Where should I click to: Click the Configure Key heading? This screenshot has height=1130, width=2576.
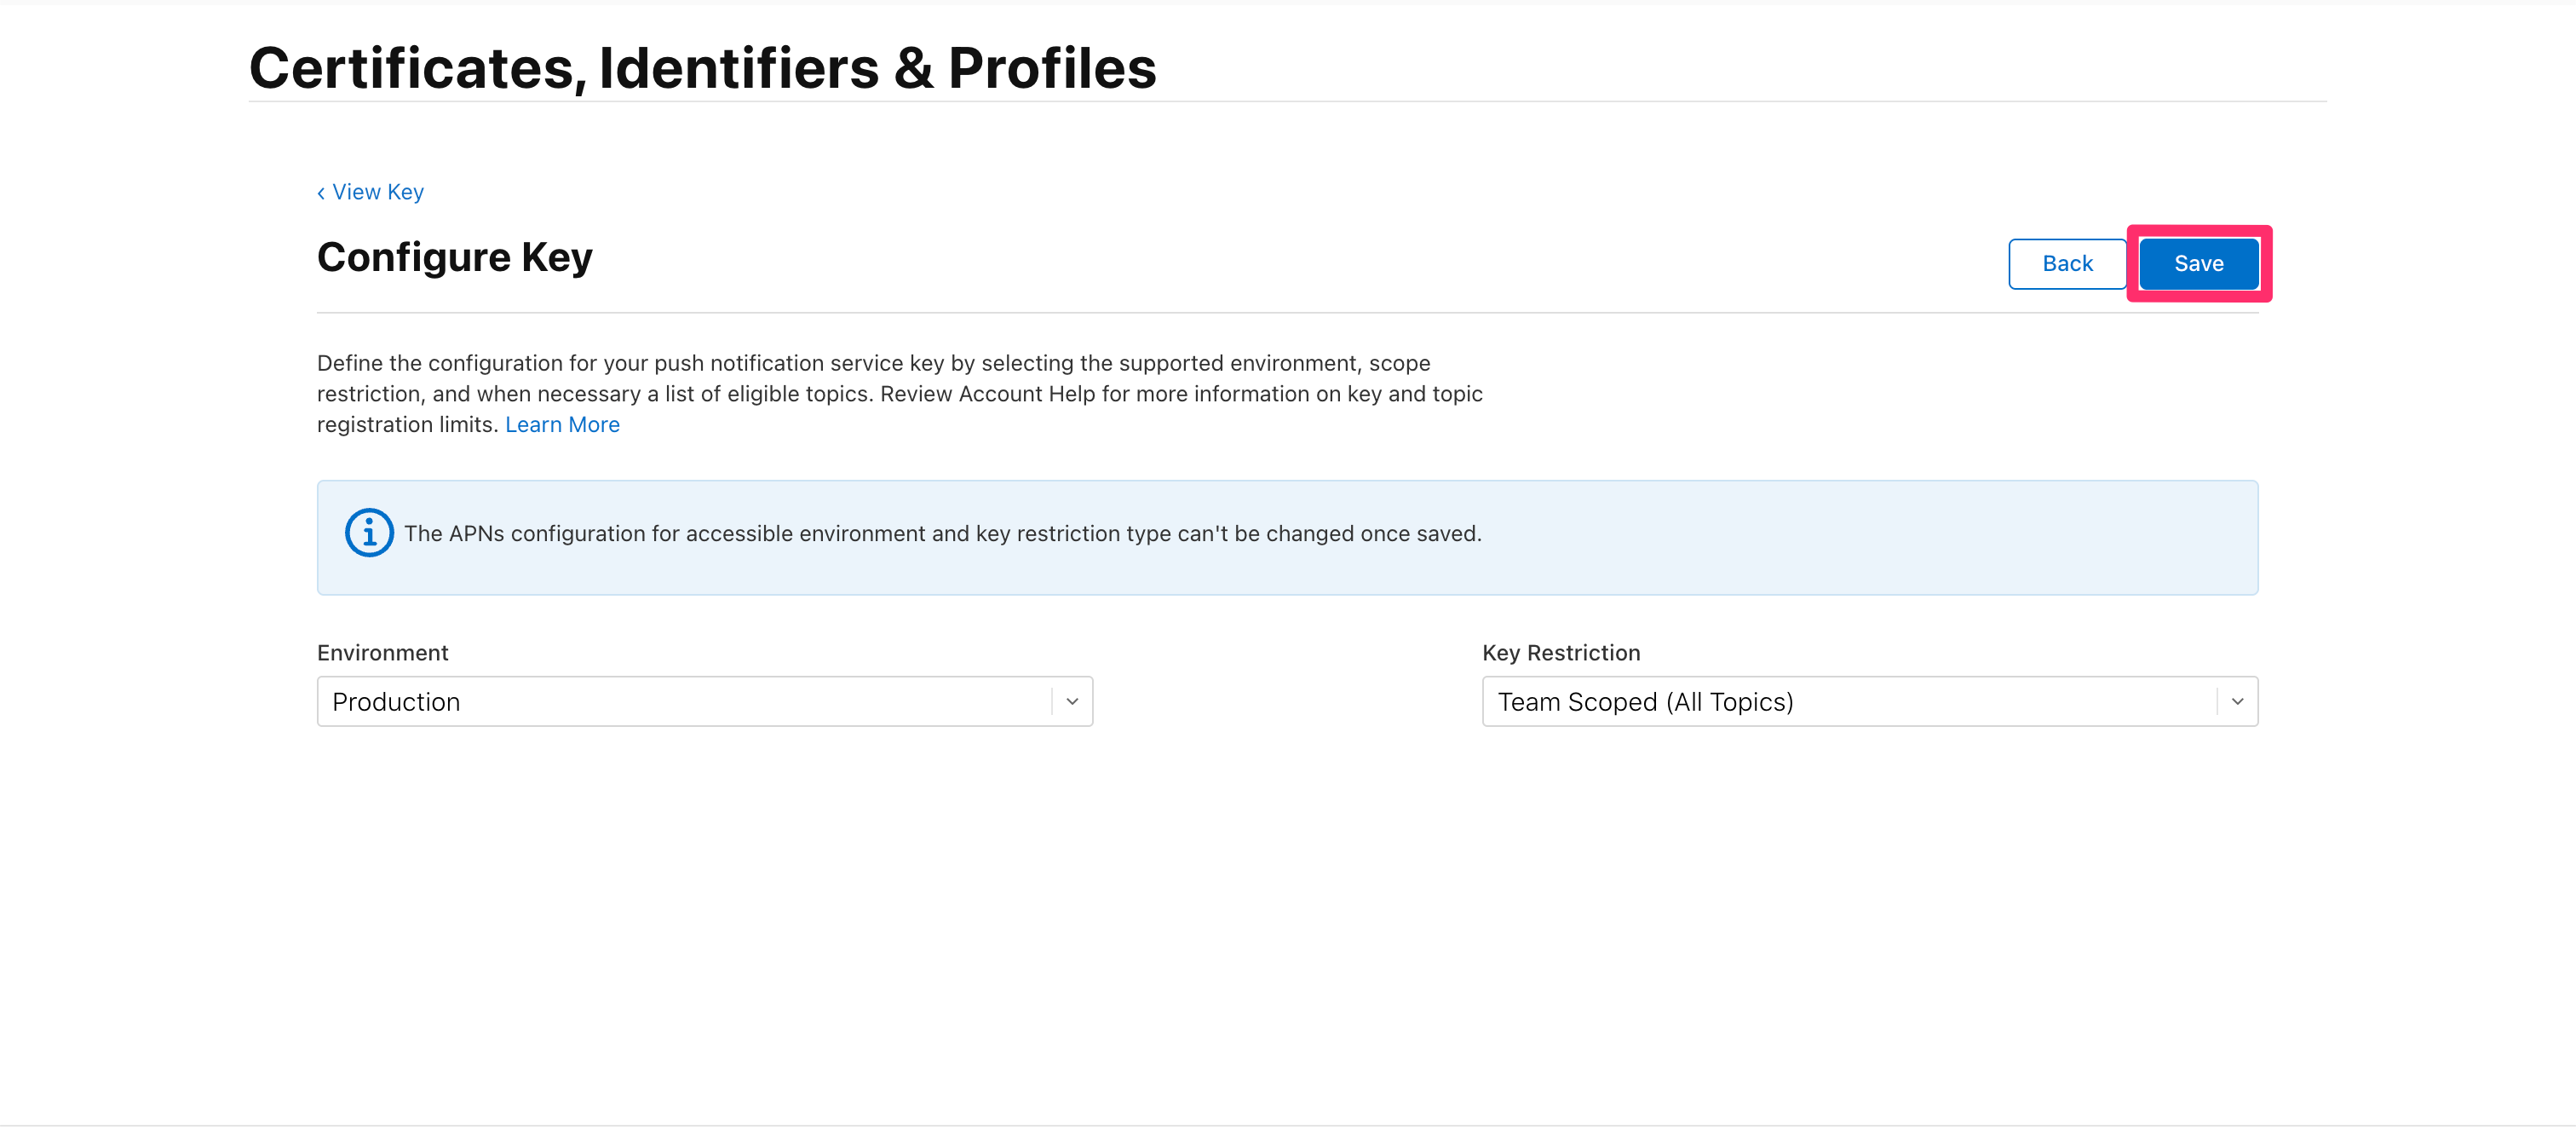pos(455,257)
